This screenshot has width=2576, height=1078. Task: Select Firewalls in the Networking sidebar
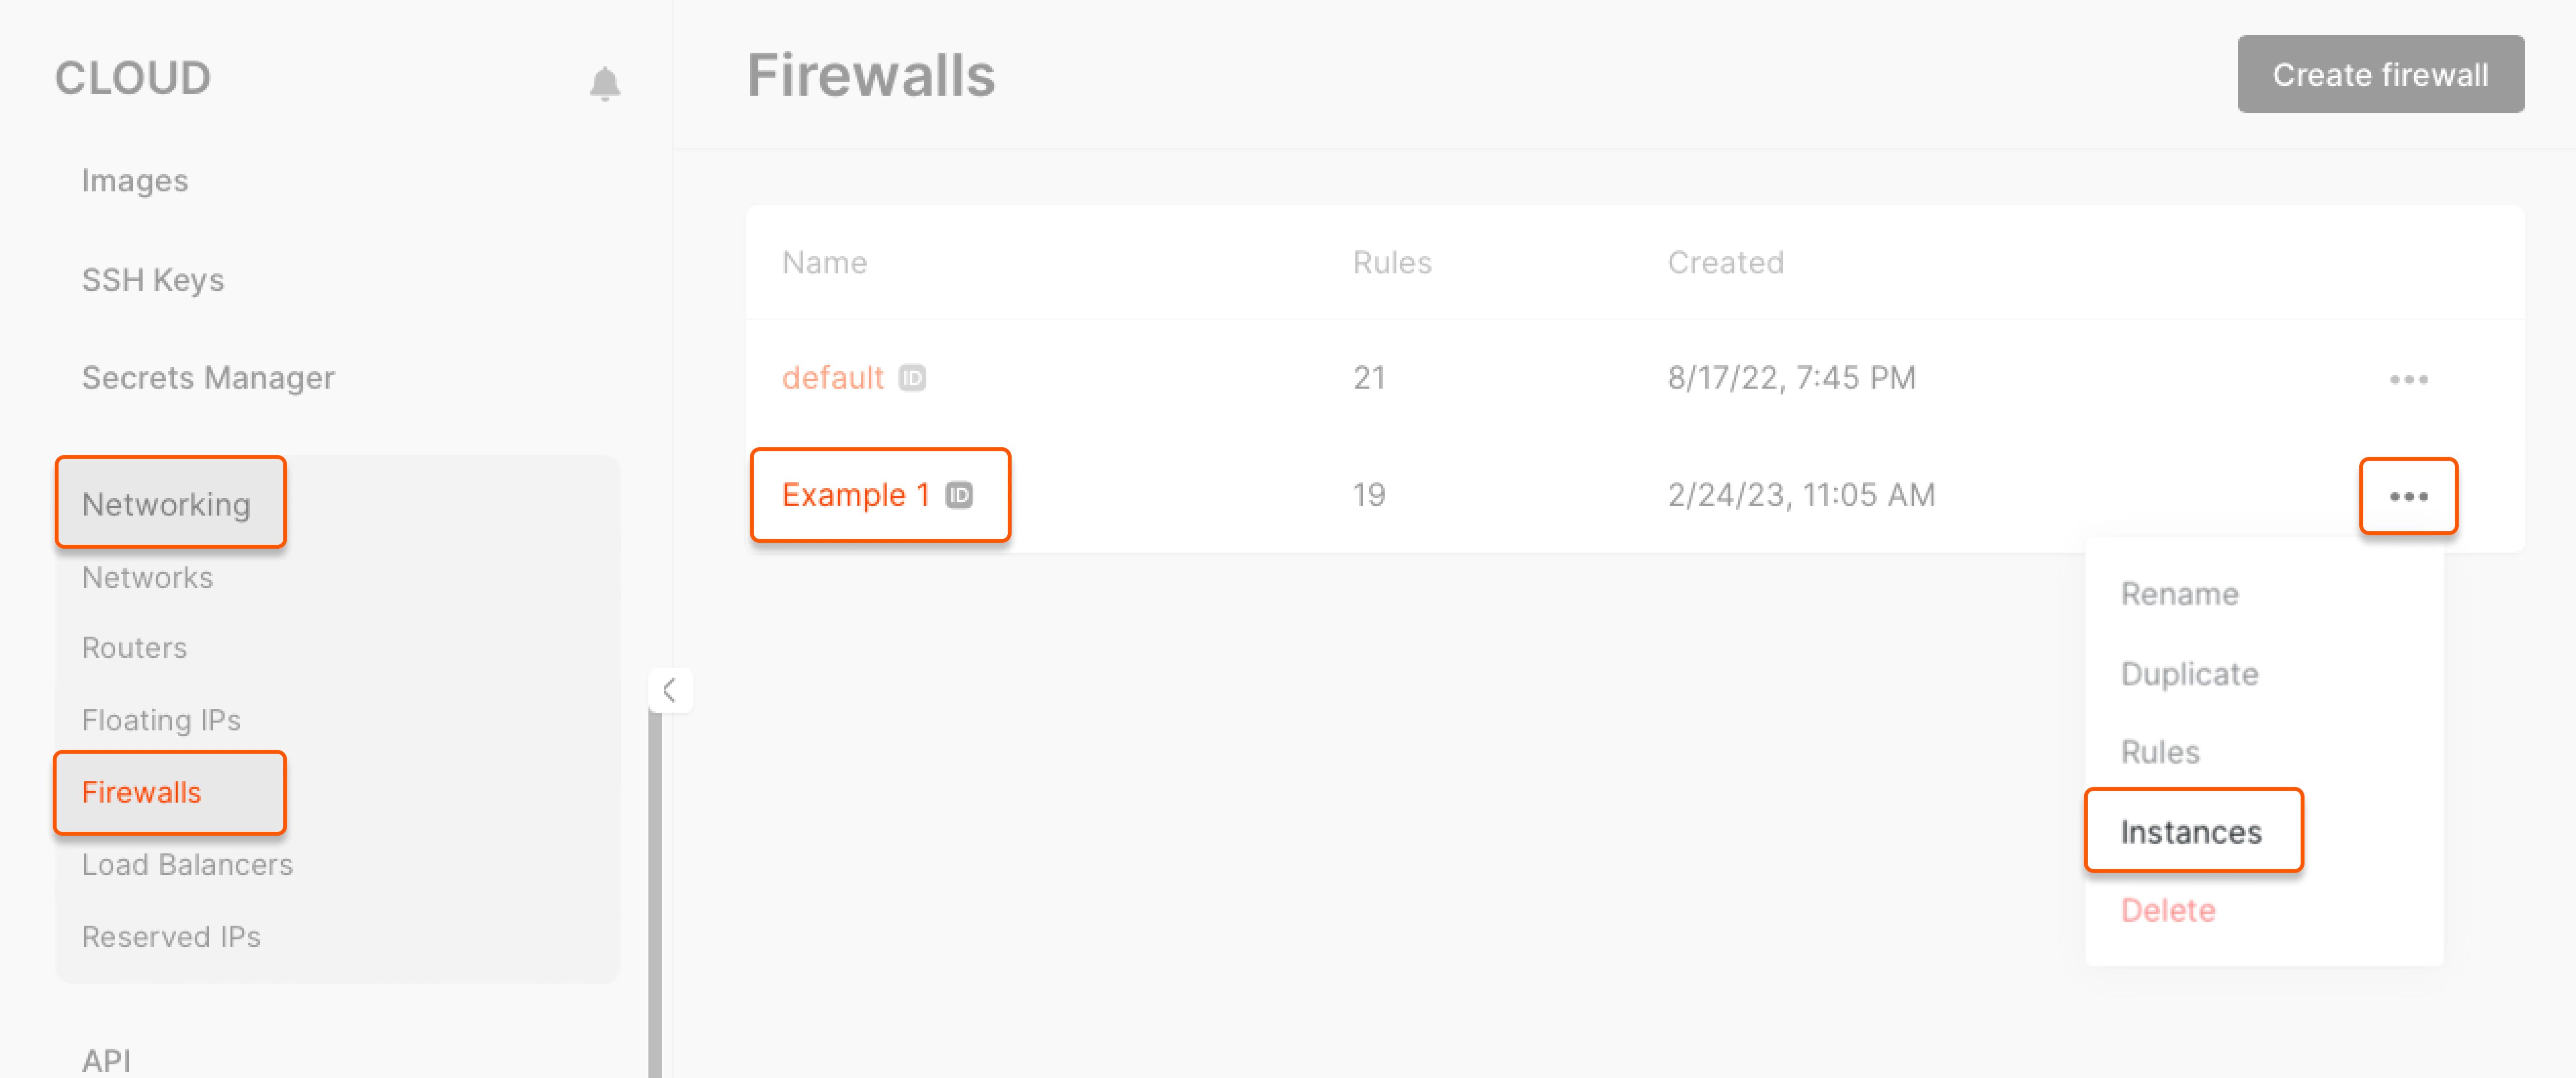(x=141, y=792)
